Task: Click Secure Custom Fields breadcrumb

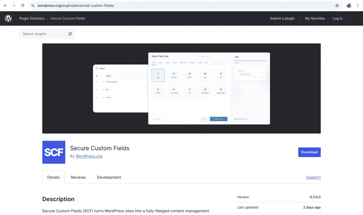Action: click(68, 18)
